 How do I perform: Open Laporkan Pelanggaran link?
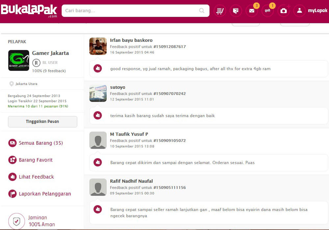(x=45, y=194)
